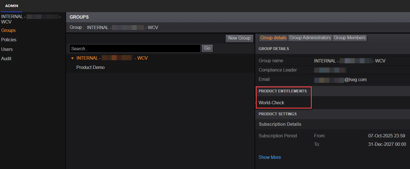Click inside the Search field
The image size is (410, 169).
pyautogui.click(x=135, y=48)
